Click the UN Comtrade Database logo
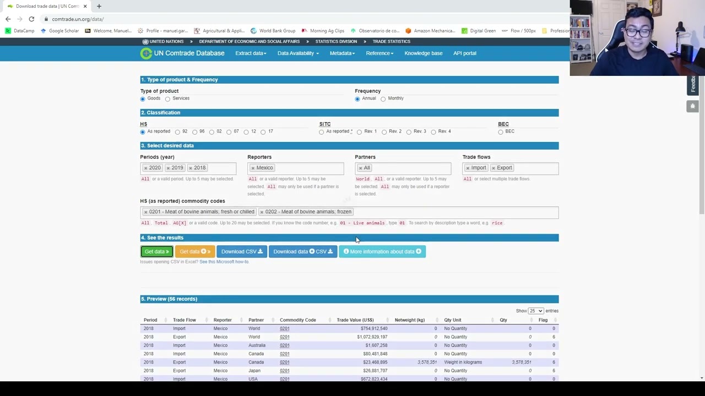The height and width of the screenshot is (396, 705). [x=182, y=53]
